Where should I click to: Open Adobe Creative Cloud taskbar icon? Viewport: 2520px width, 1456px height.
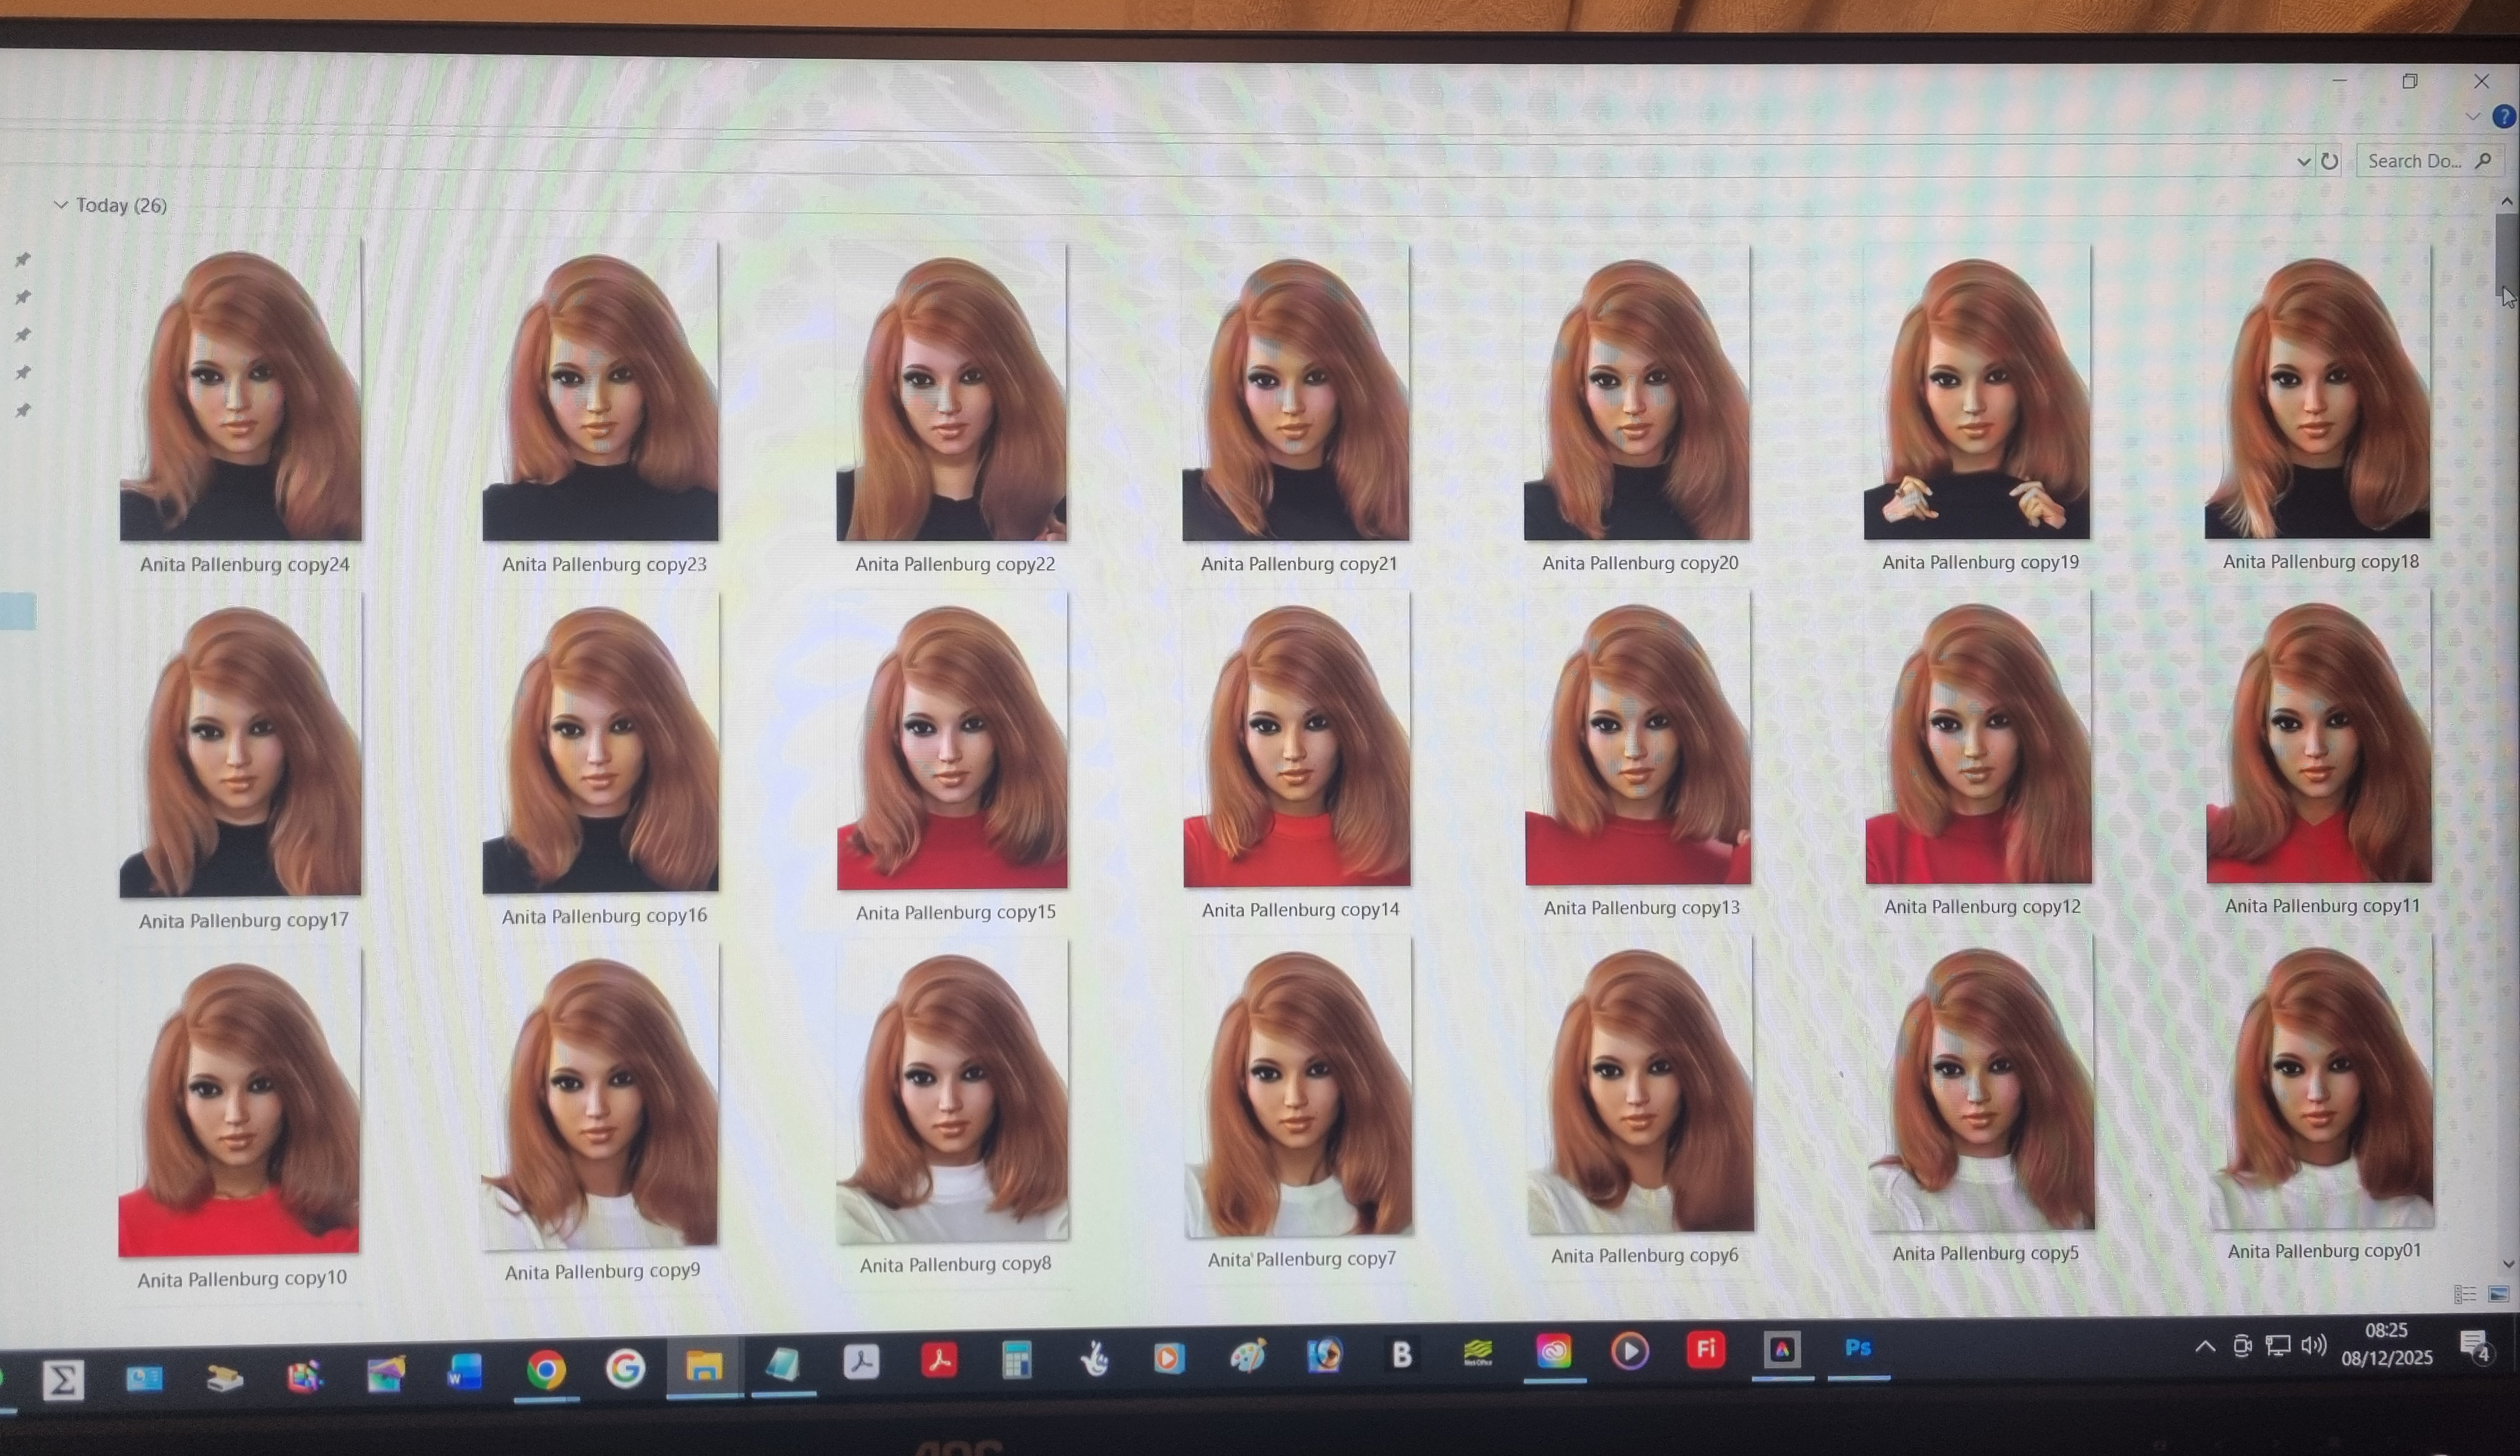(x=1553, y=1352)
